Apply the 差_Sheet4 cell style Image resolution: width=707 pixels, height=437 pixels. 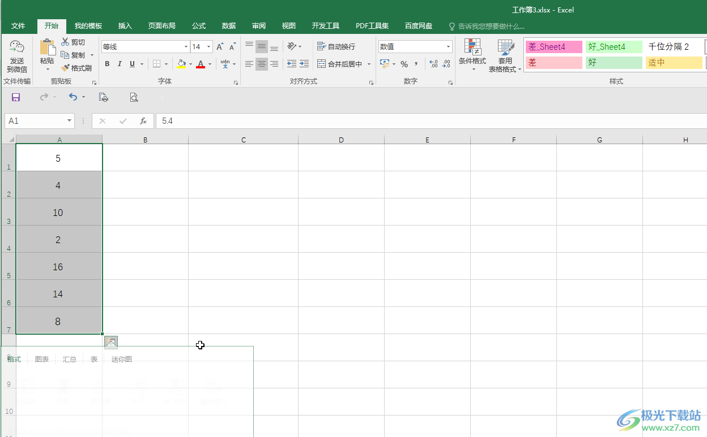[x=553, y=47]
